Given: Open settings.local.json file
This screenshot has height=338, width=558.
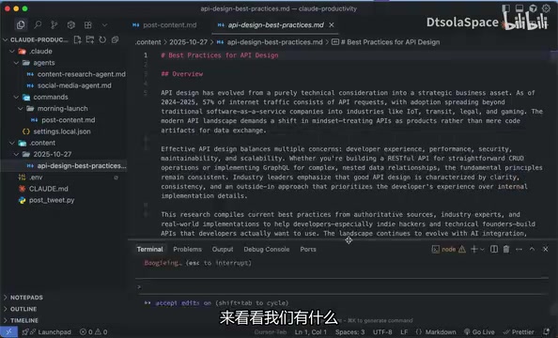Looking at the screenshot, I should click(x=63, y=131).
